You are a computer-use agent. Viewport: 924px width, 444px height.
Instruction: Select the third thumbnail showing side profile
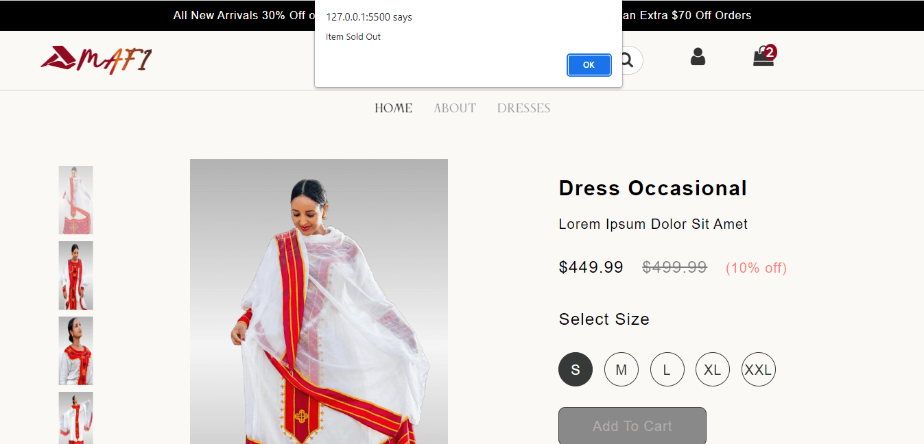pyautogui.click(x=75, y=351)
